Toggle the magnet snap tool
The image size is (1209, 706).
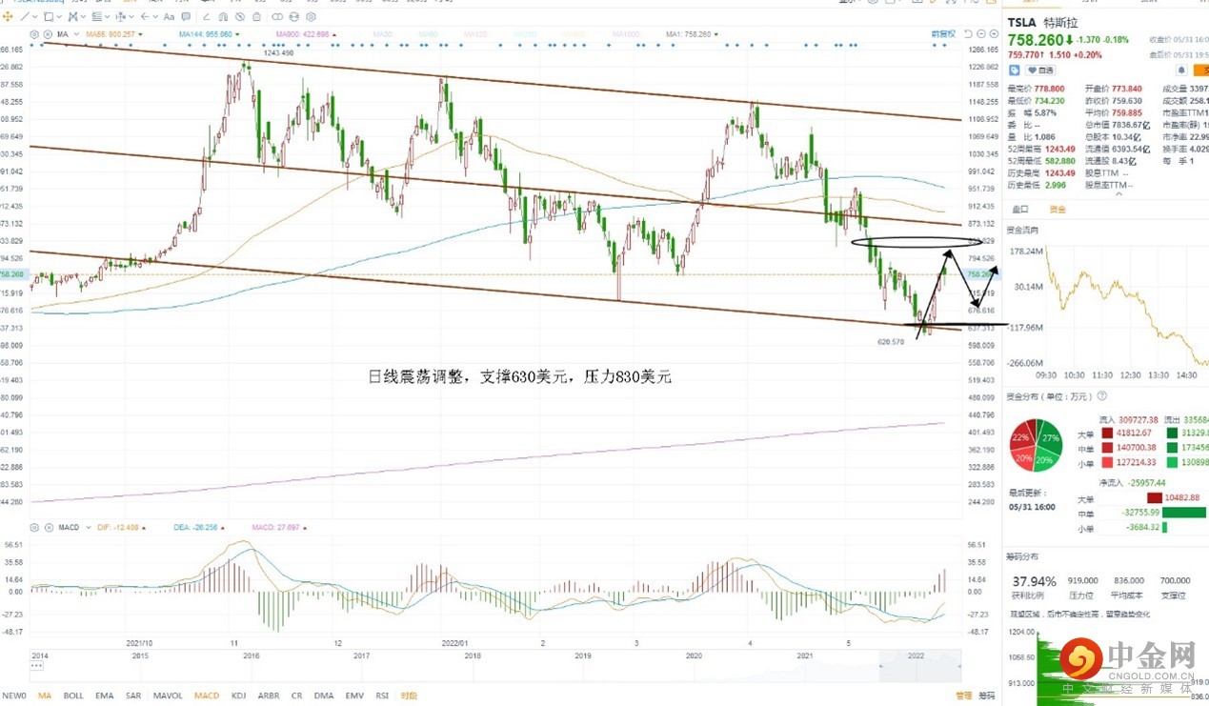tap(223, 16)
